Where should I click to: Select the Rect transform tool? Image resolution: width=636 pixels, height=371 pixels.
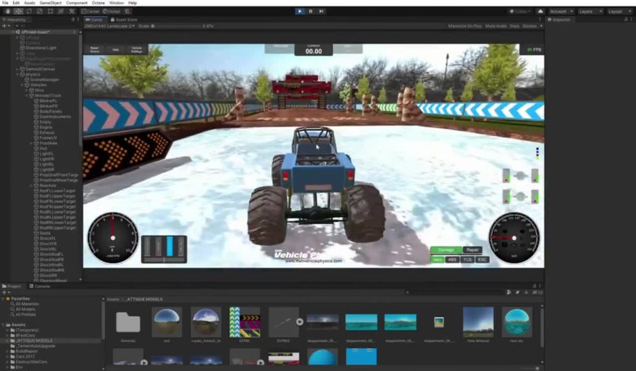[x=50, y=11]
